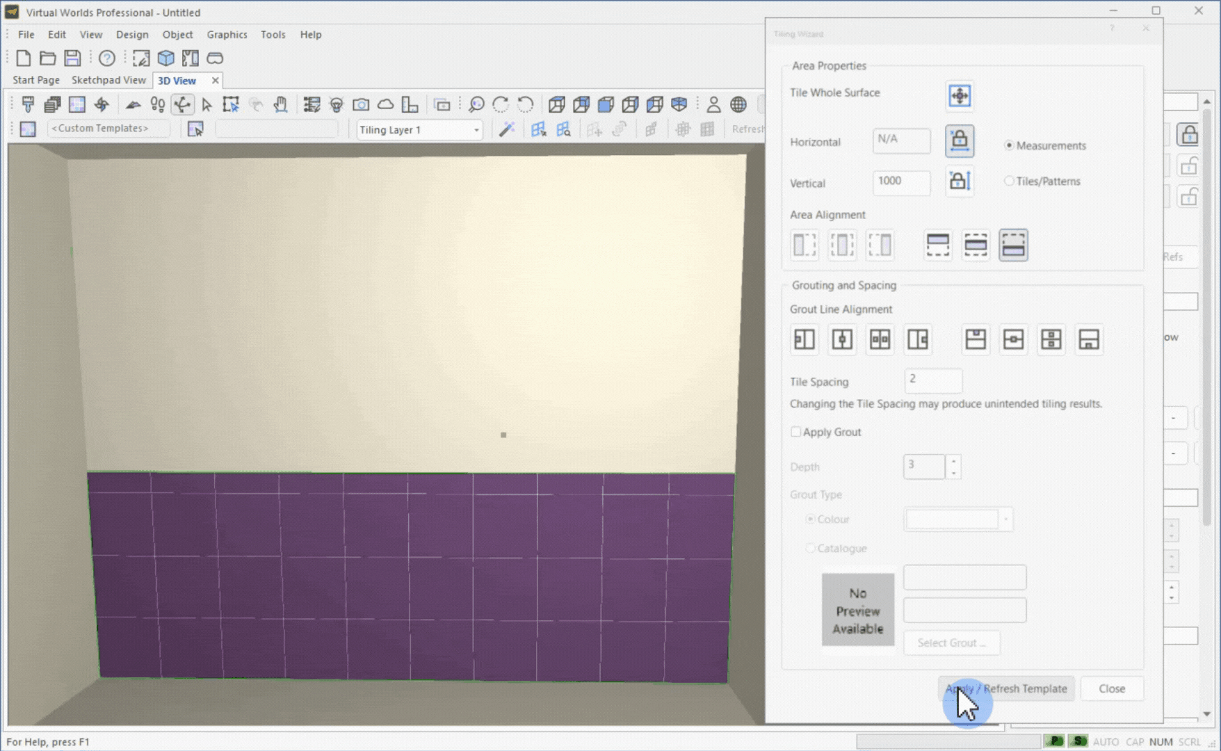Screen dimensions: 1221x751
Task: Open help via the question mark icon
Action: coord(106,58)
